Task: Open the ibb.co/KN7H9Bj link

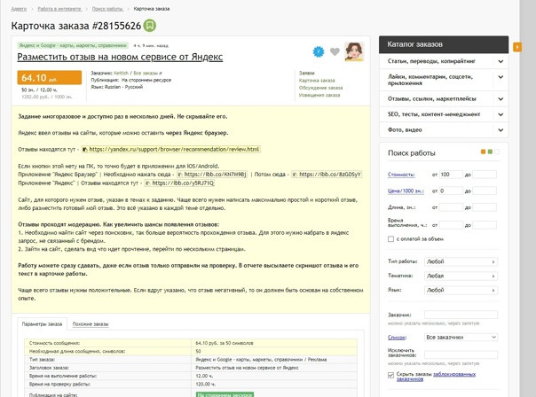Action: tap(215, 175)
